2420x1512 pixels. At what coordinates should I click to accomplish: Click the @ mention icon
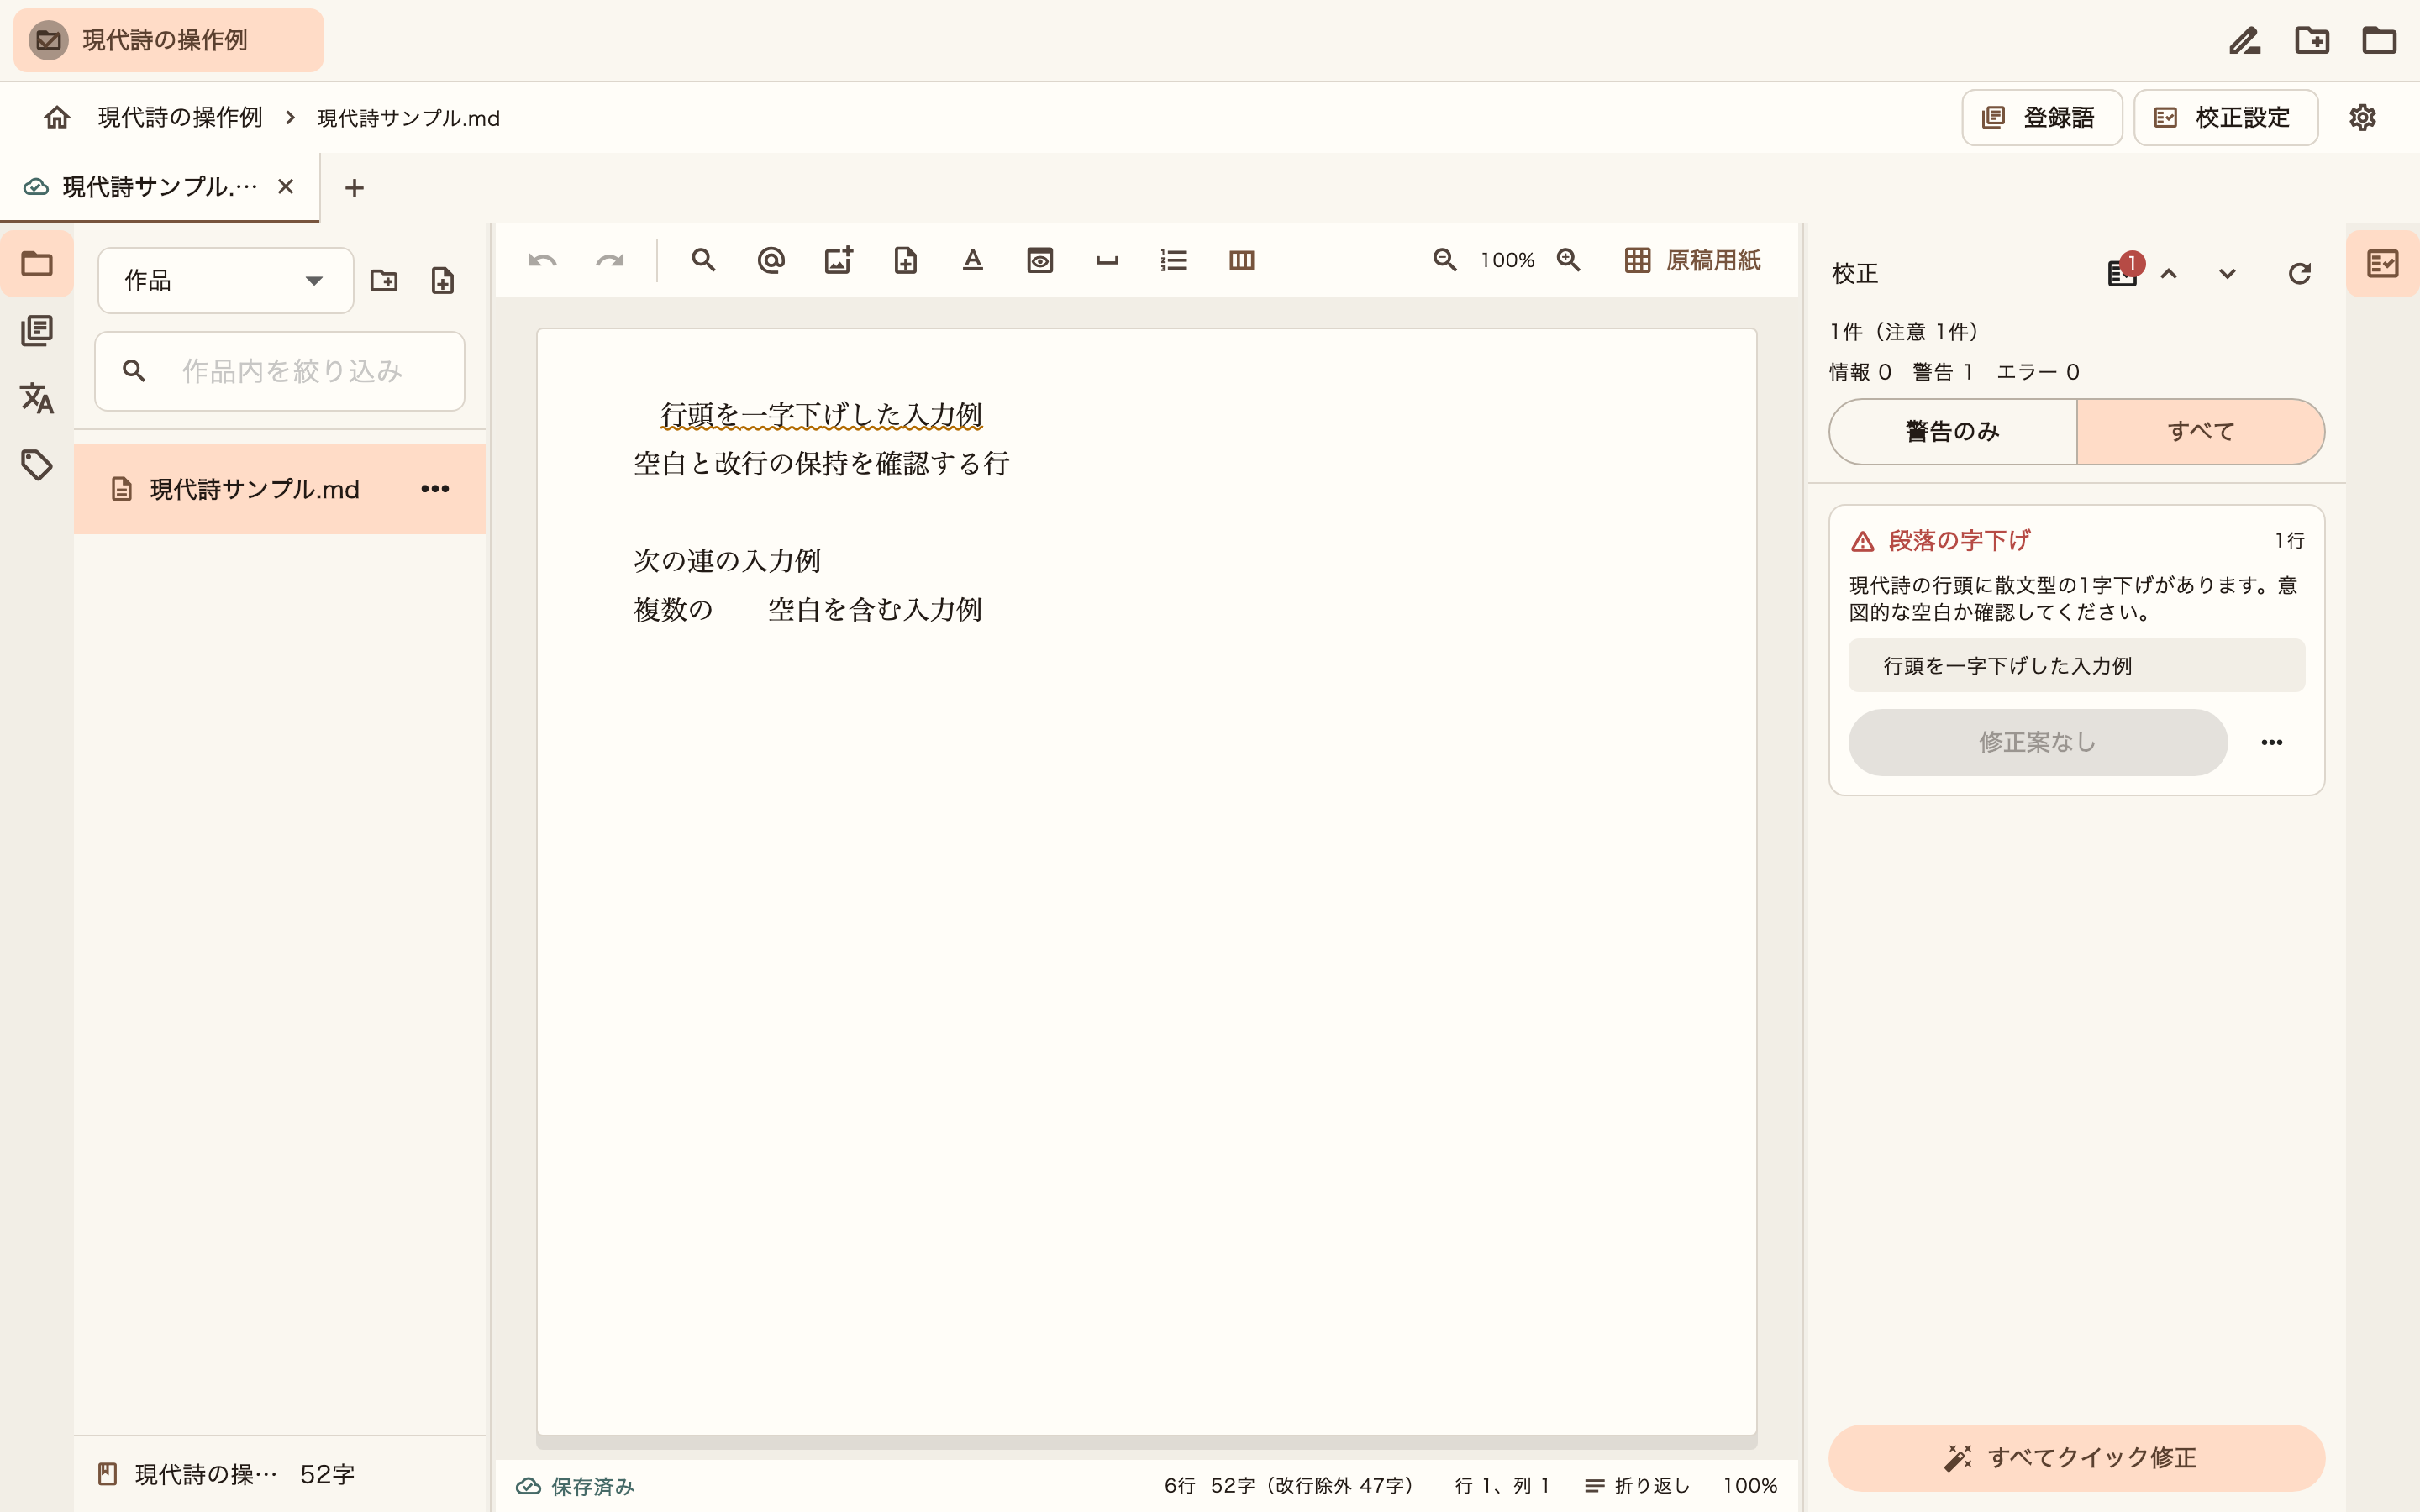771,260
